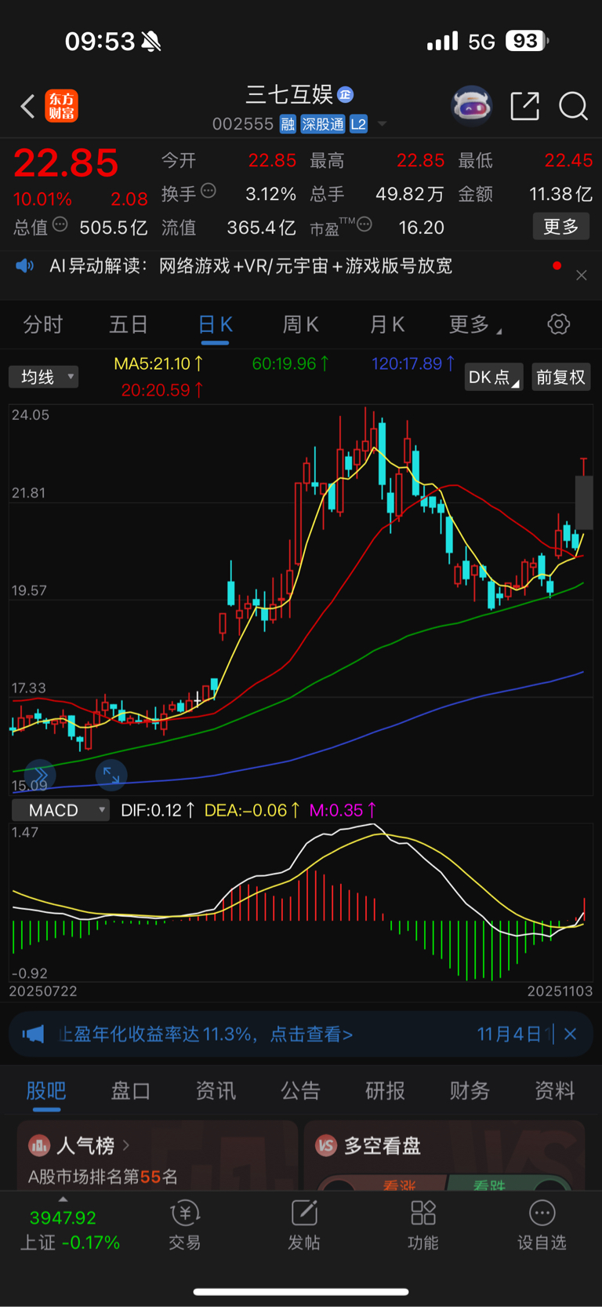Switch to the 资料 tab

tap(554, 1090)
